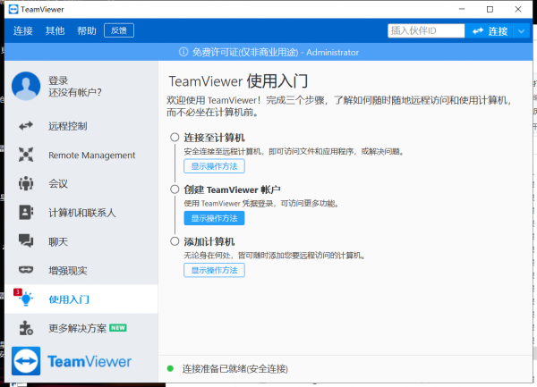537x387 pixels.
Task: Click the computers and contacts icon
Action: coord(26,213)
